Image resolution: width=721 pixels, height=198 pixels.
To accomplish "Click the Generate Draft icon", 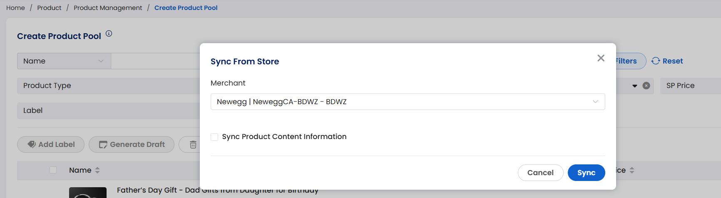I will click(103, 144).
